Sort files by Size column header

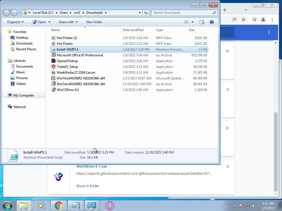tap(192, 30)
